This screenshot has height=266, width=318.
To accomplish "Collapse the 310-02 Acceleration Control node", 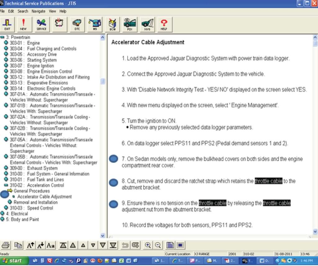I will click(6, 185).
